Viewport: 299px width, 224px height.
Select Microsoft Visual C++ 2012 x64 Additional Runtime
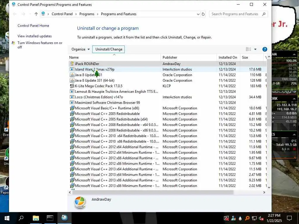point(167,147)
